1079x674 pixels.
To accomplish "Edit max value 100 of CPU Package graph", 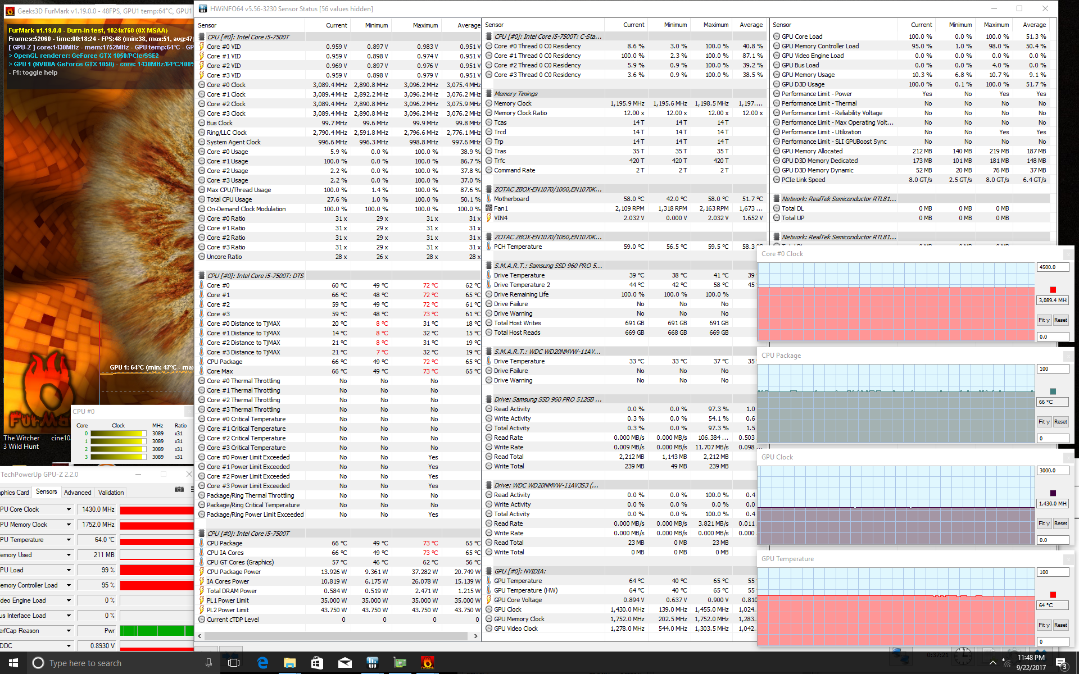I will click(x=1053, y=369).
